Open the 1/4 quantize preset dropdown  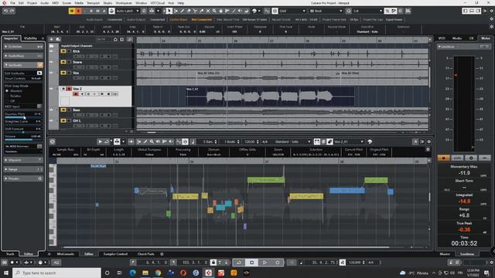(367, 11)
